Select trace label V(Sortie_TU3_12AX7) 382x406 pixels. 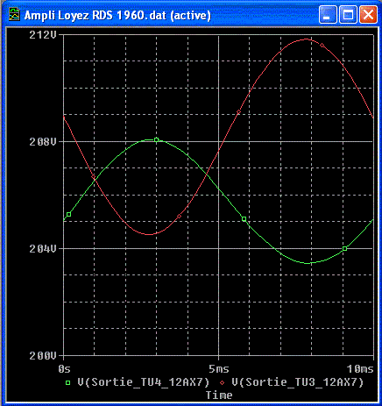298,381
